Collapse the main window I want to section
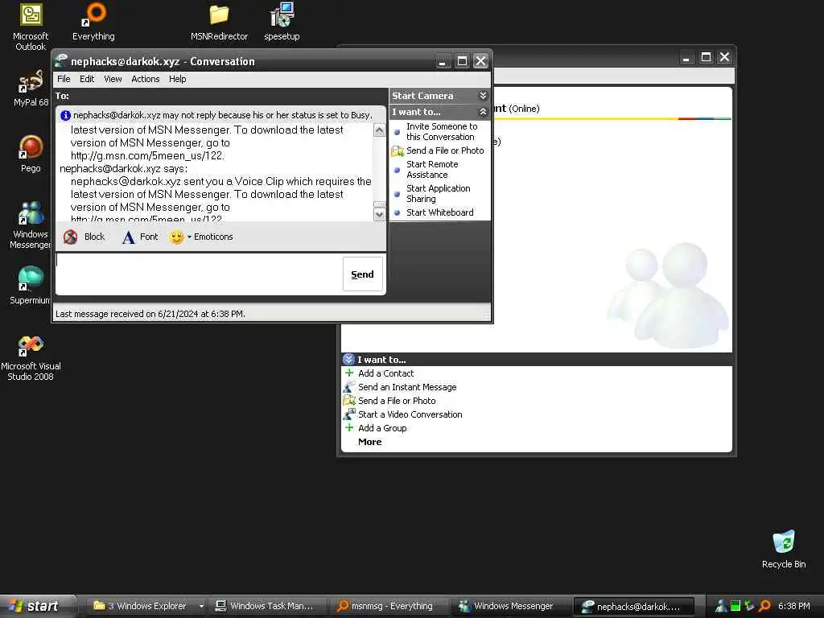 pos(348,360)
